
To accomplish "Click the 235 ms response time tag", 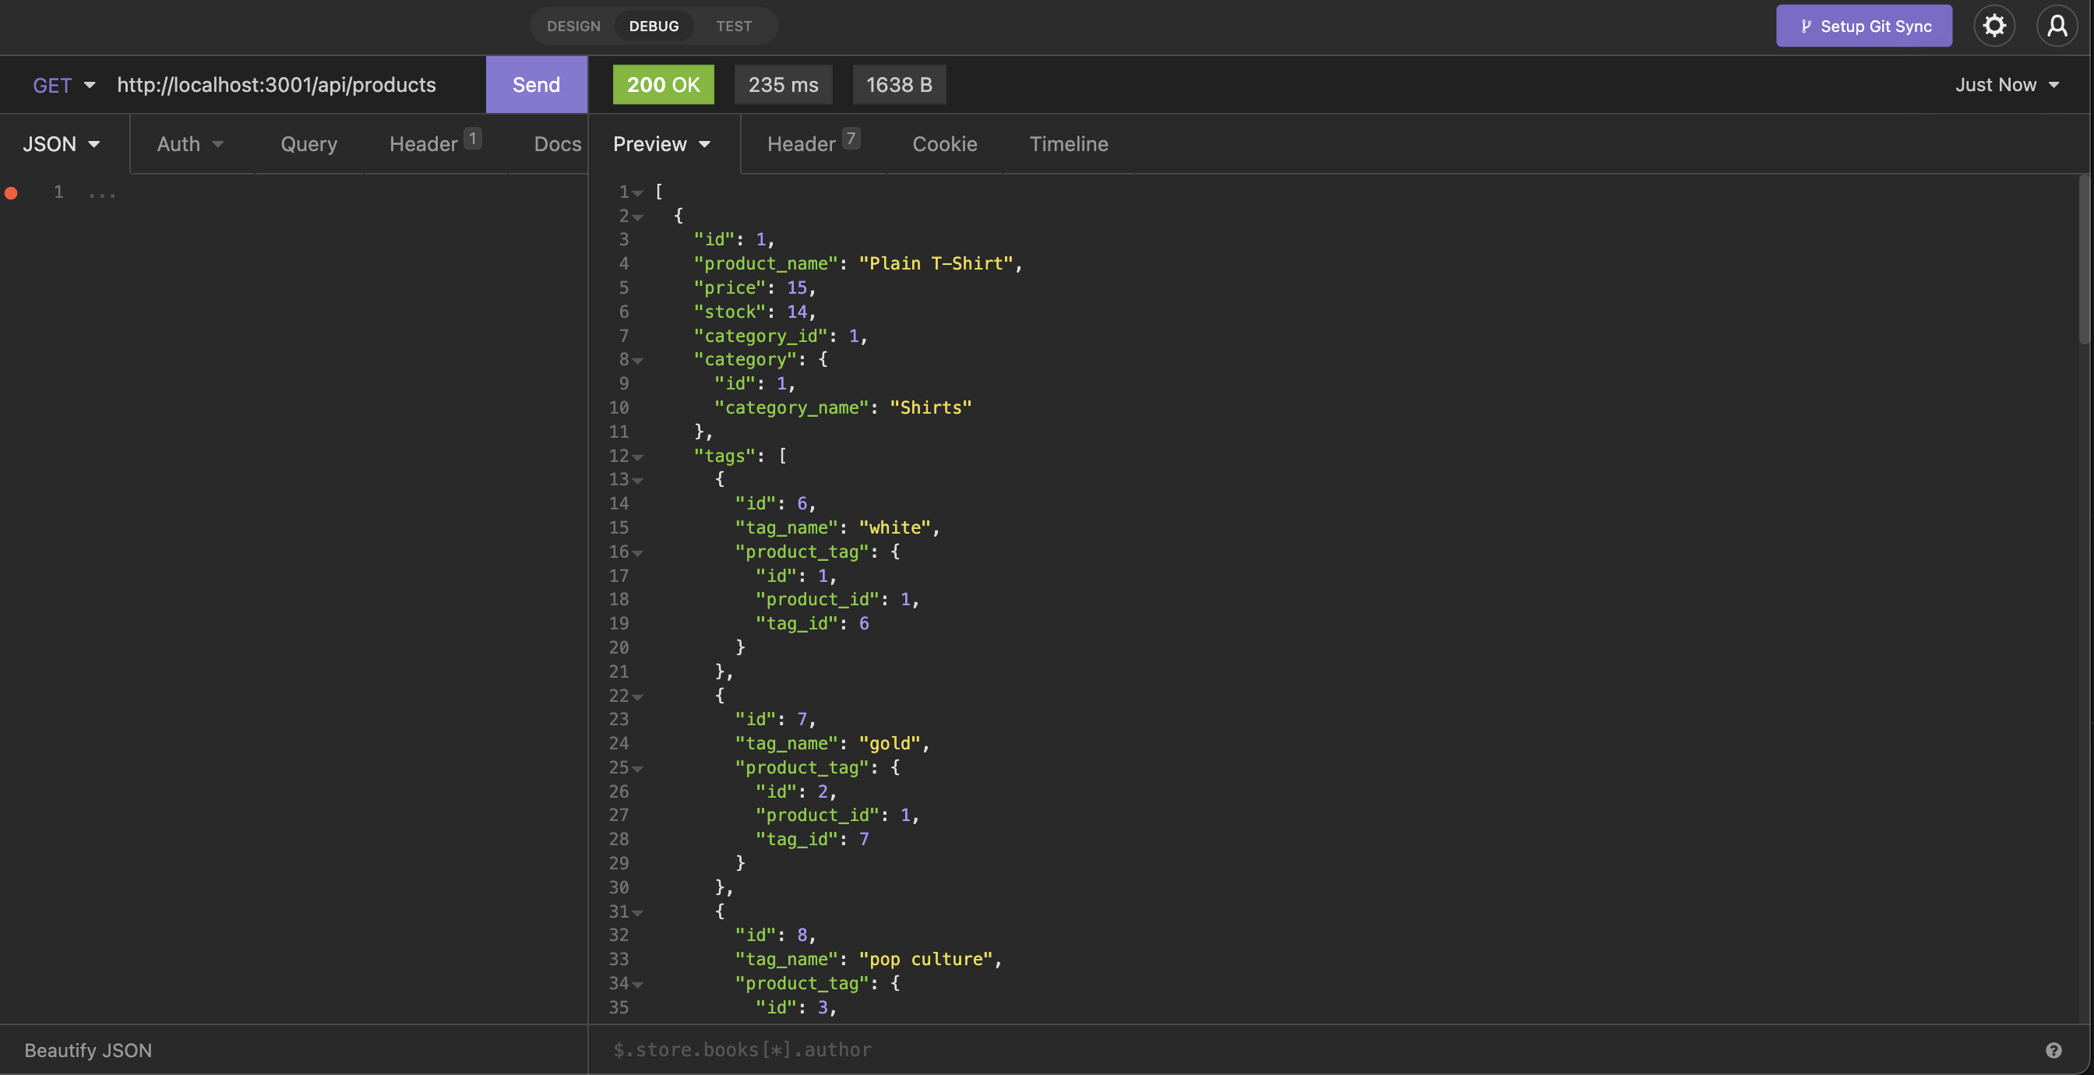I will point(784,85).
